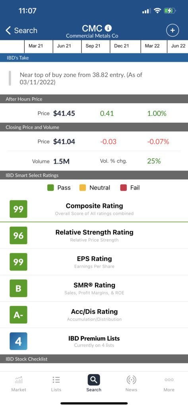Open the Market tab icon

[19, 380]
